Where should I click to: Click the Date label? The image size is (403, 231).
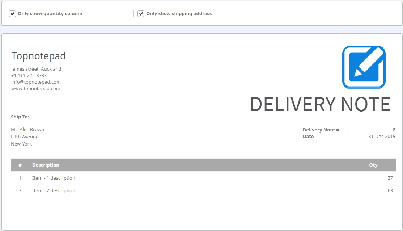308,136
